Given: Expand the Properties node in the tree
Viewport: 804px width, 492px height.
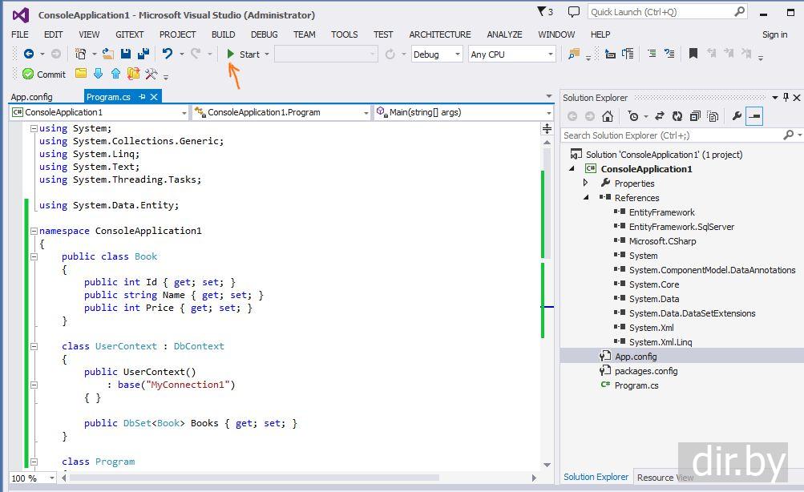Looking at the screenshot, I should coord(586,183).
